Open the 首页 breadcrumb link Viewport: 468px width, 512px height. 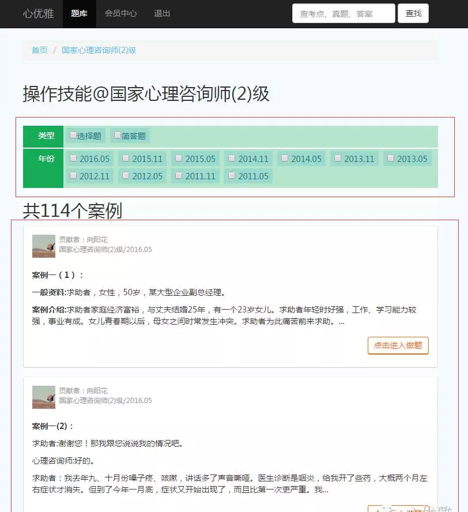(x=40, y=50)
